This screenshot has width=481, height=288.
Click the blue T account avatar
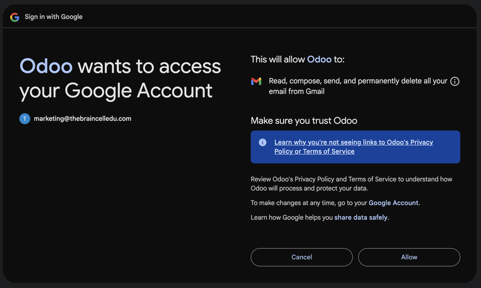(25, 119)
